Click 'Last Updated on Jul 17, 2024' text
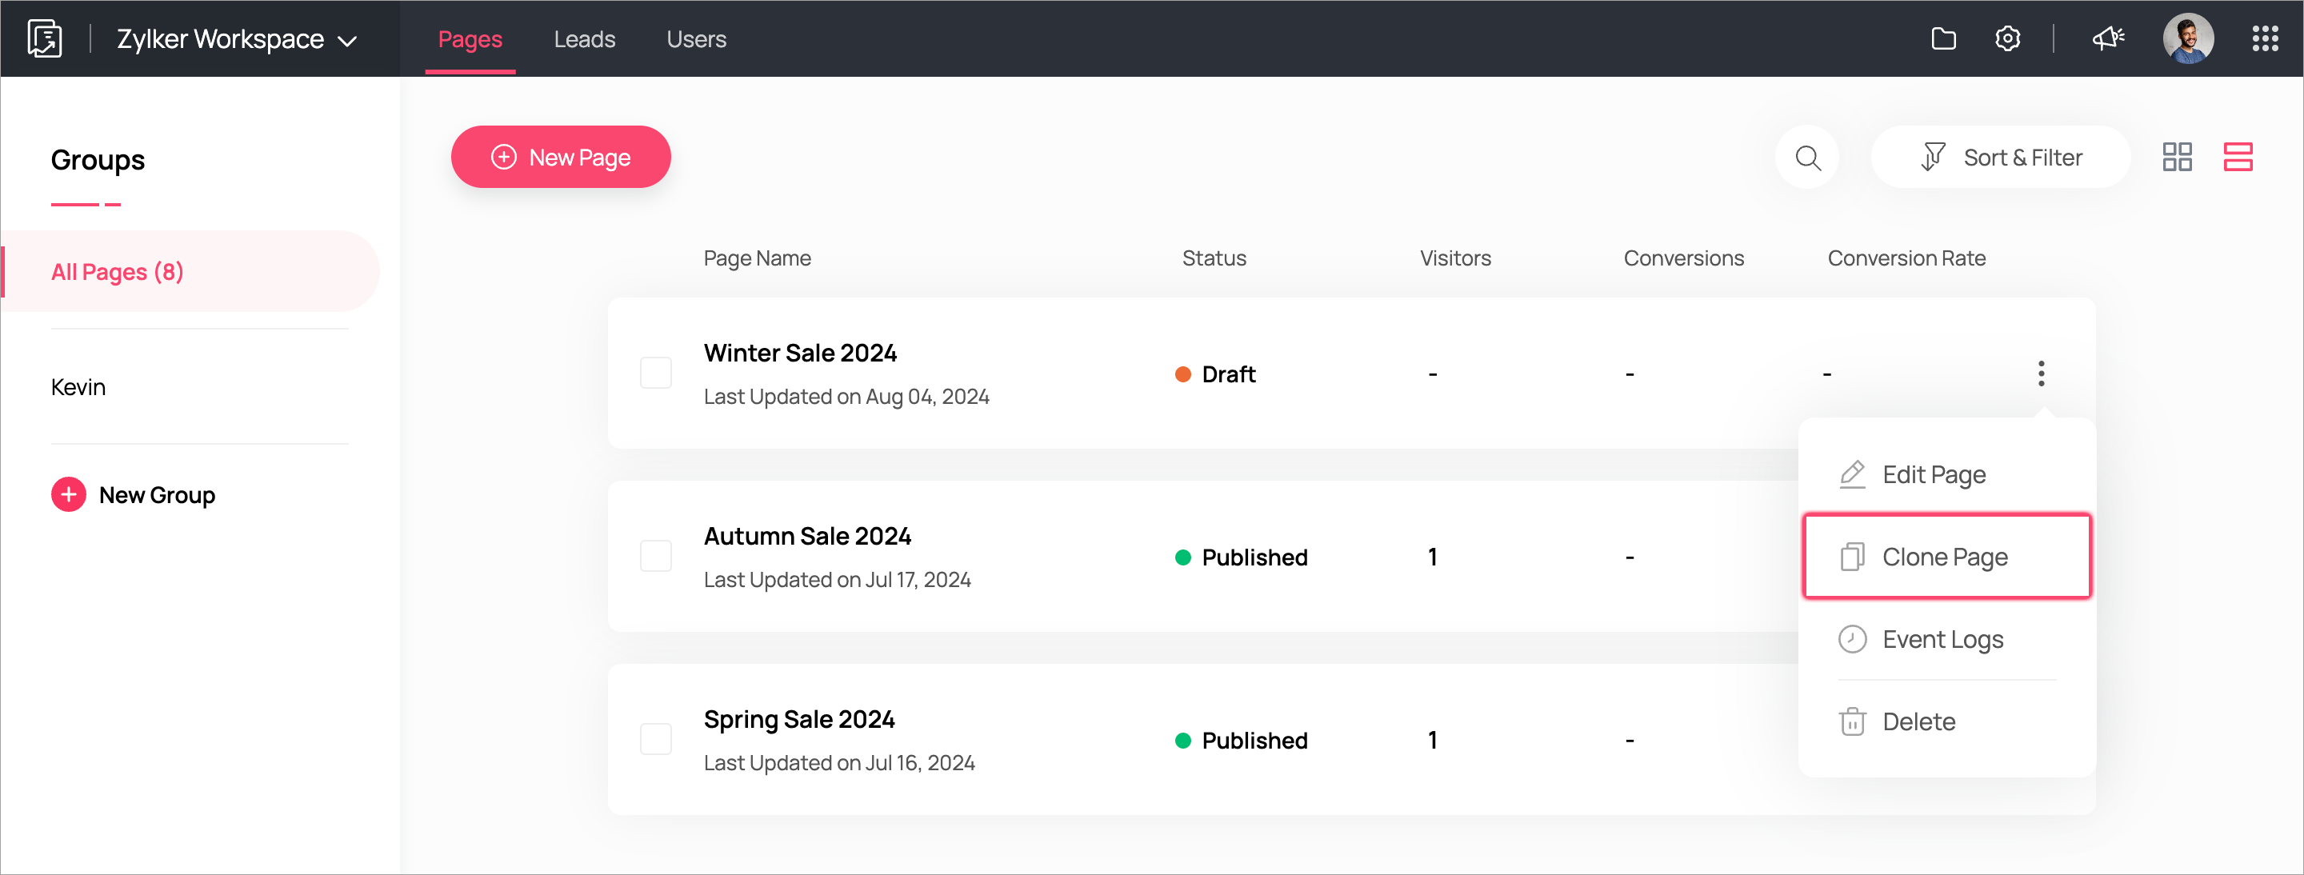Screen dimensions: 2304x875 (x=837, y=580)
